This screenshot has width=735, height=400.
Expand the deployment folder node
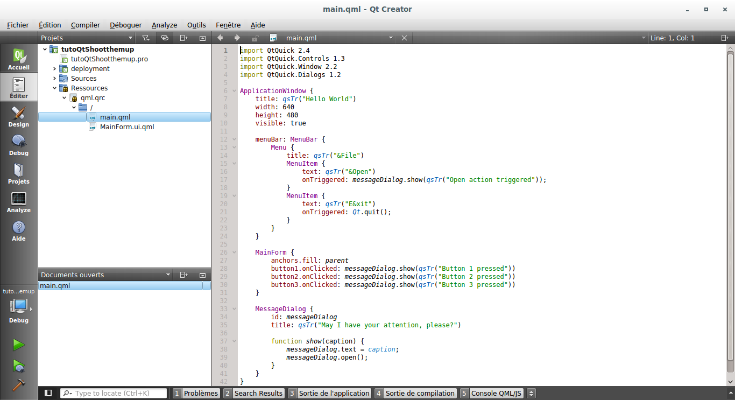point(54,69)
